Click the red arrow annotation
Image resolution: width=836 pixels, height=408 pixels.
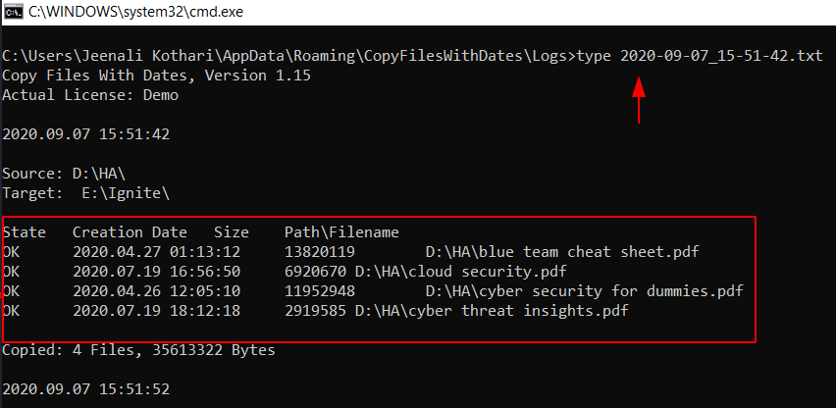tap(639, 100)
